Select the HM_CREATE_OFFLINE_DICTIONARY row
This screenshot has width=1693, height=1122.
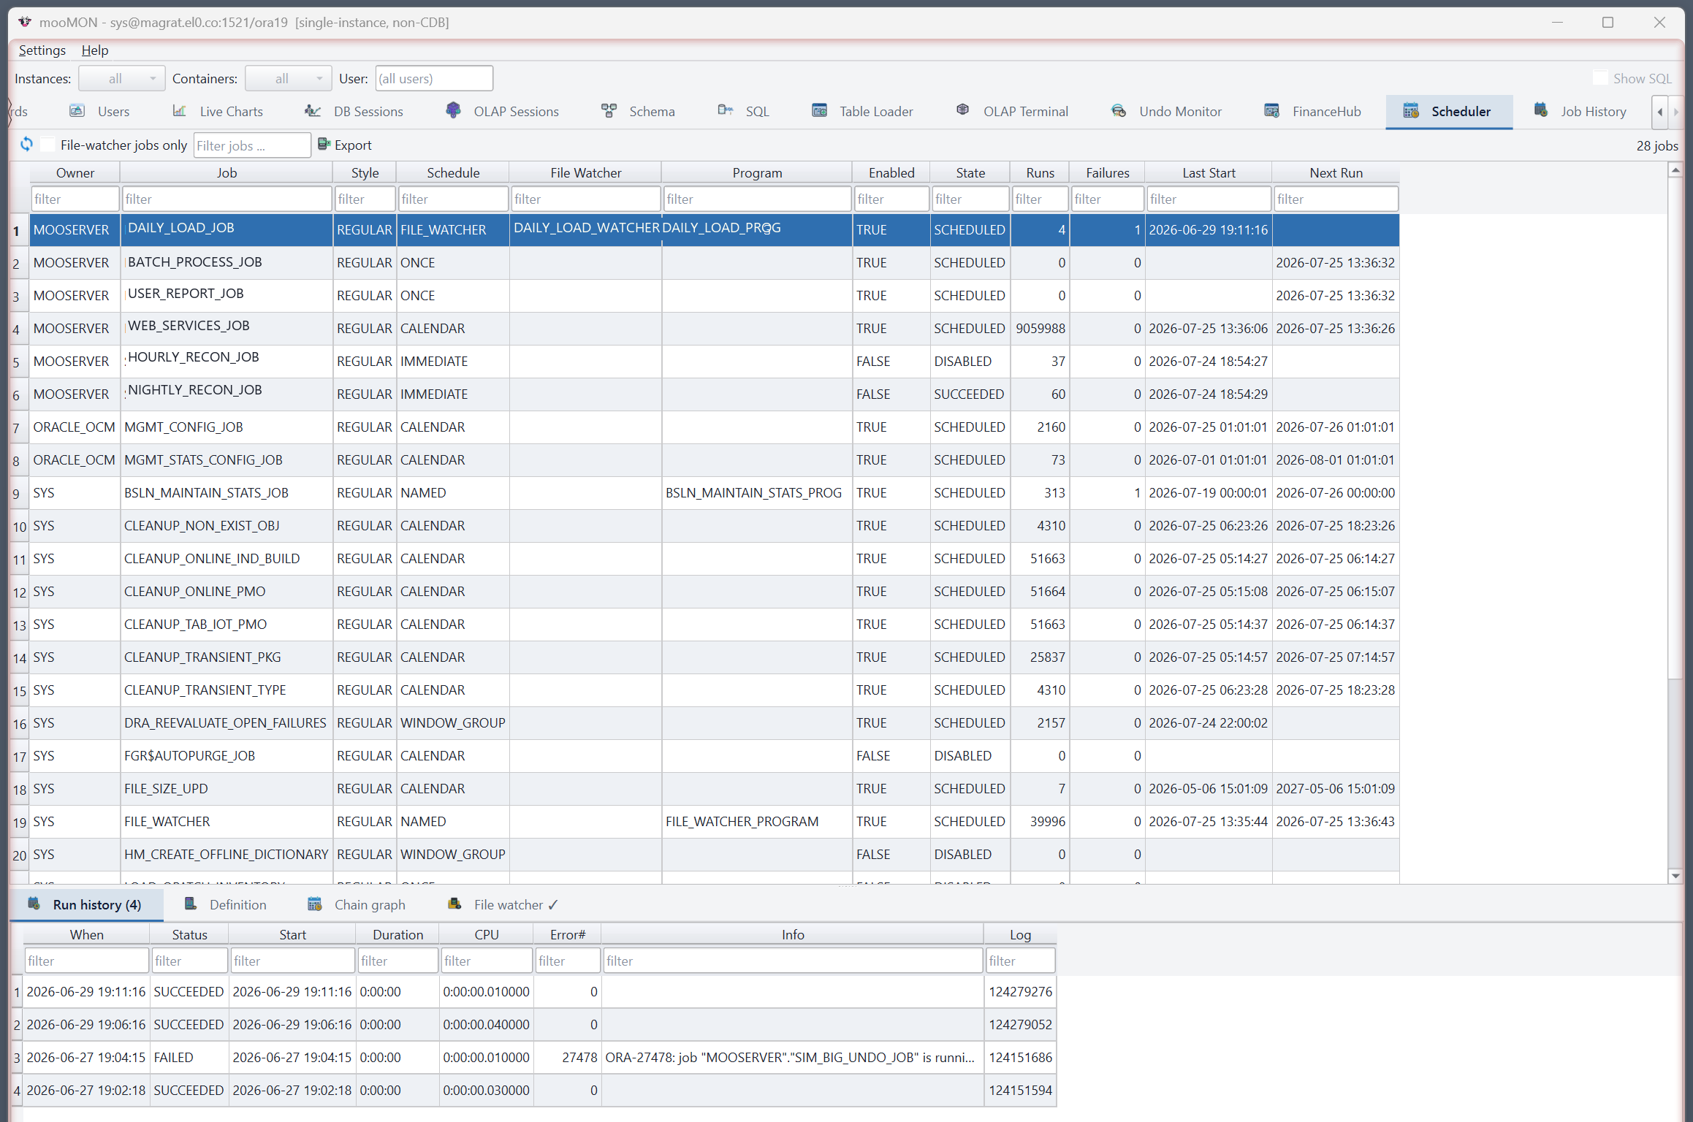pos(715,854)
